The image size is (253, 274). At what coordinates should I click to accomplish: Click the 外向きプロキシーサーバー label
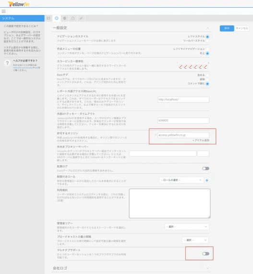(72, 147)
